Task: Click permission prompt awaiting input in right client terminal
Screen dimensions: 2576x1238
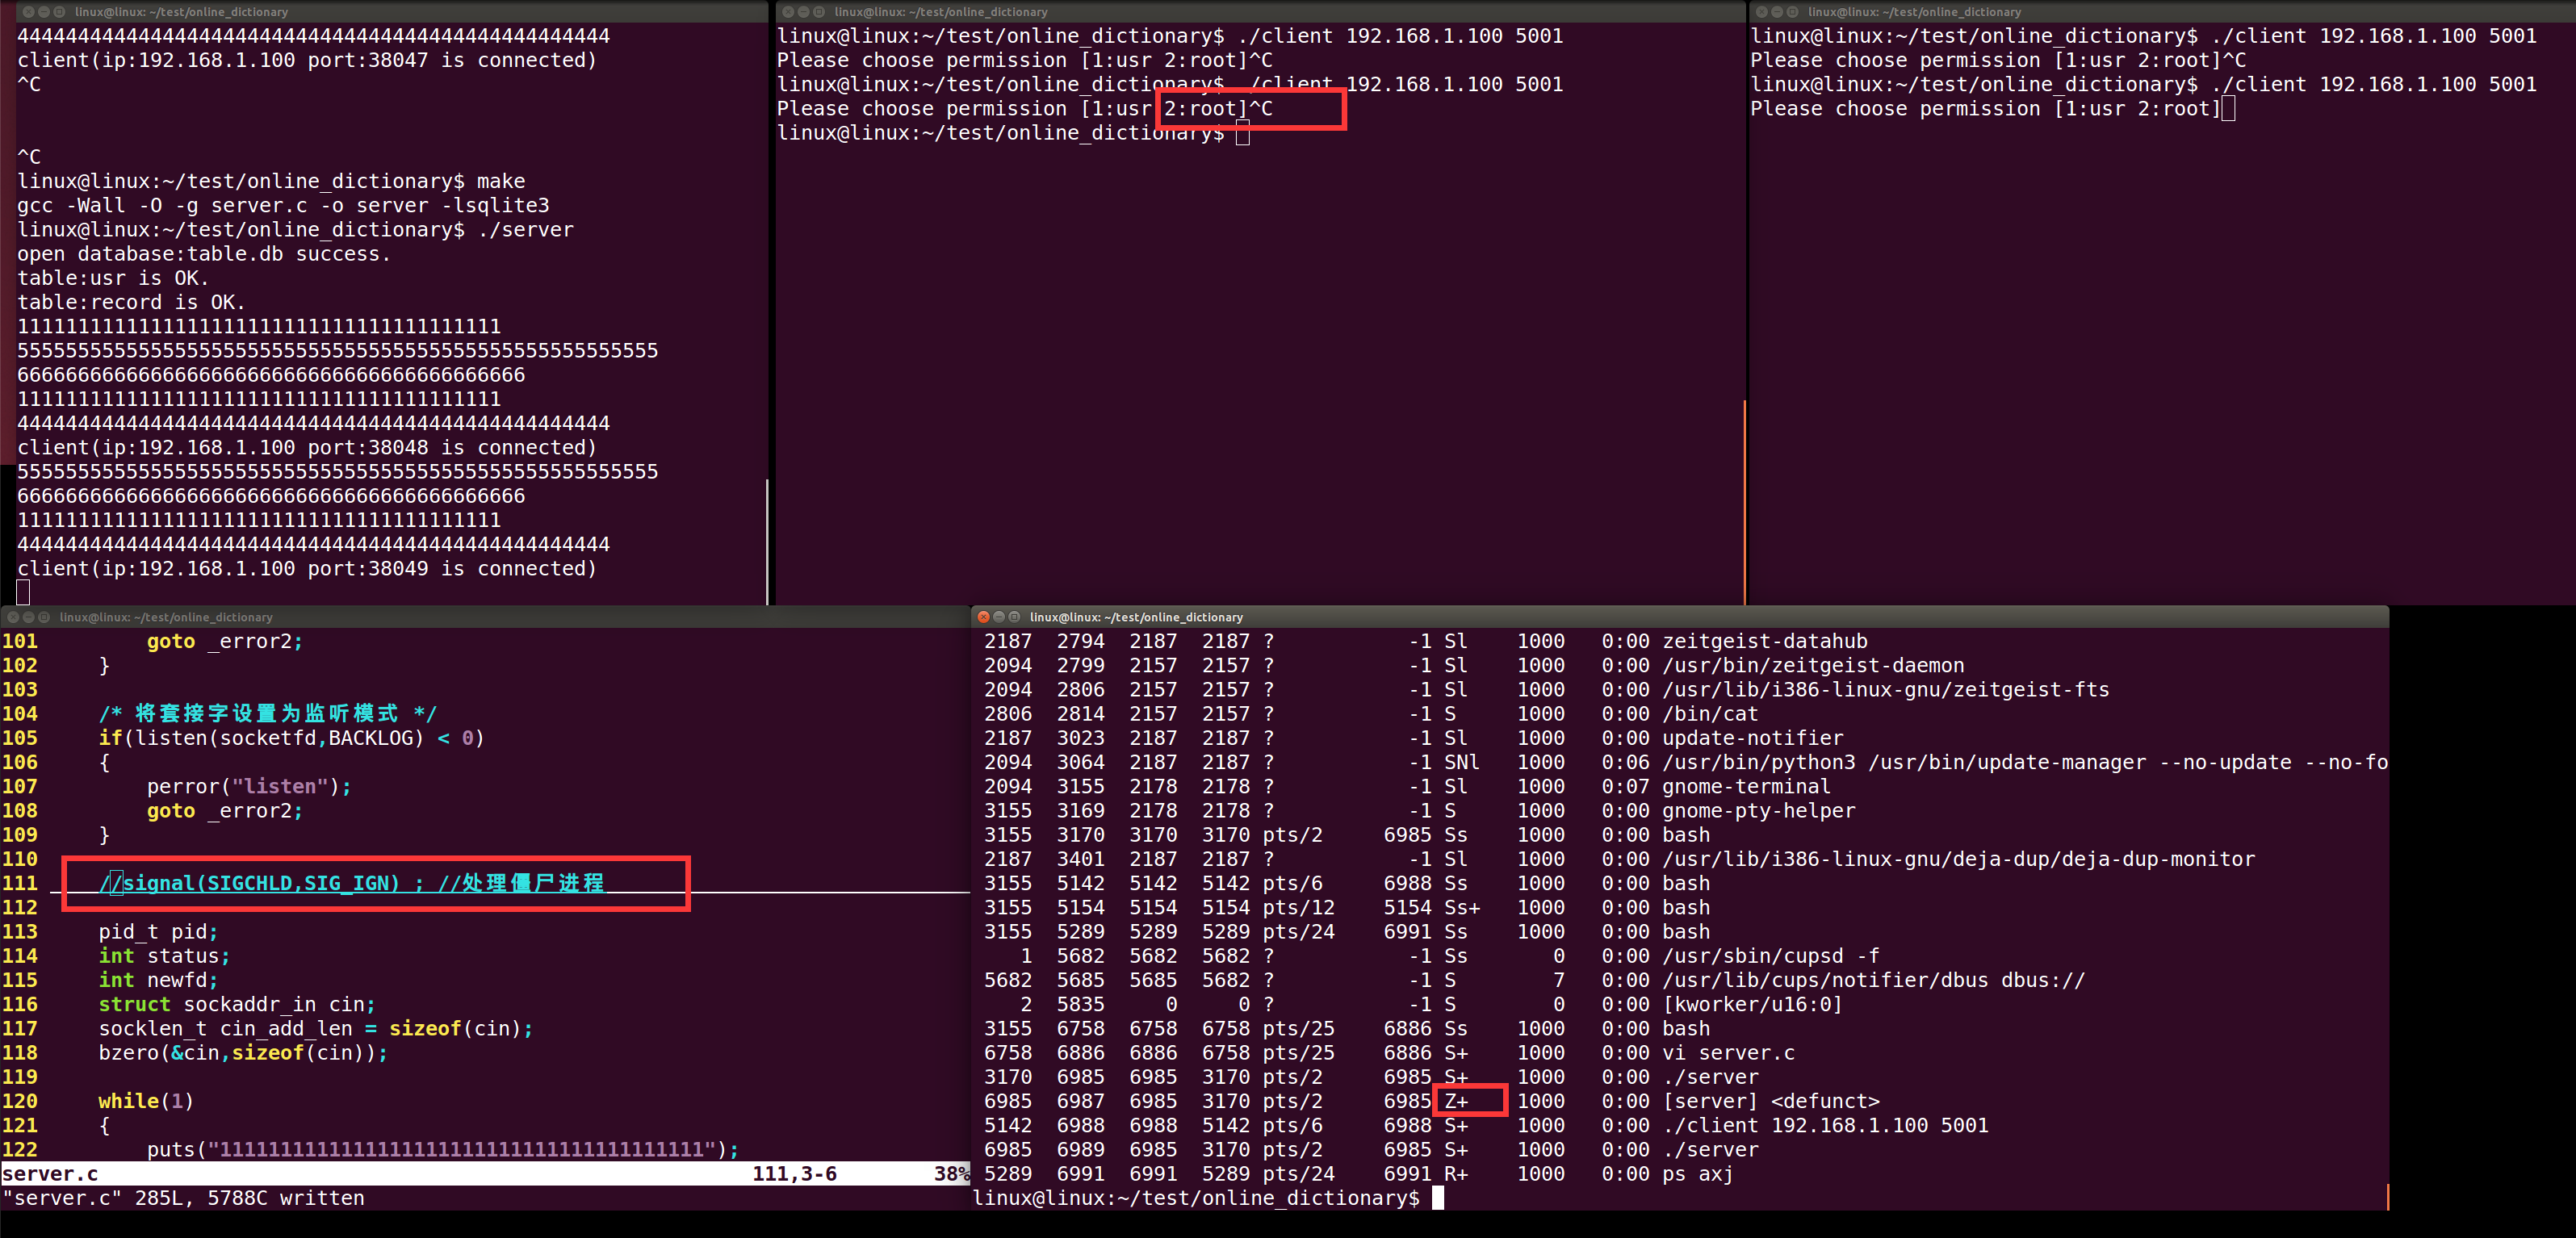Action: 1992,108
